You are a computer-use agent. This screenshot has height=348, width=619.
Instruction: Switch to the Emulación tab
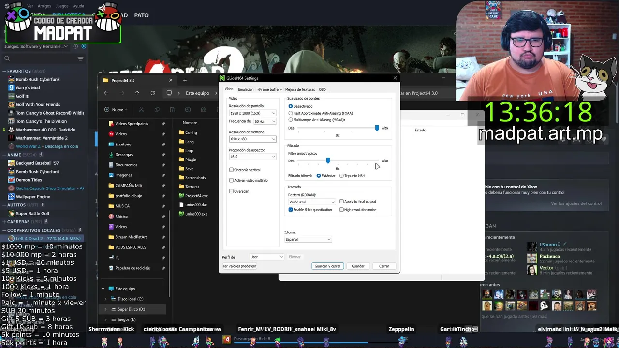pos(246,89)
